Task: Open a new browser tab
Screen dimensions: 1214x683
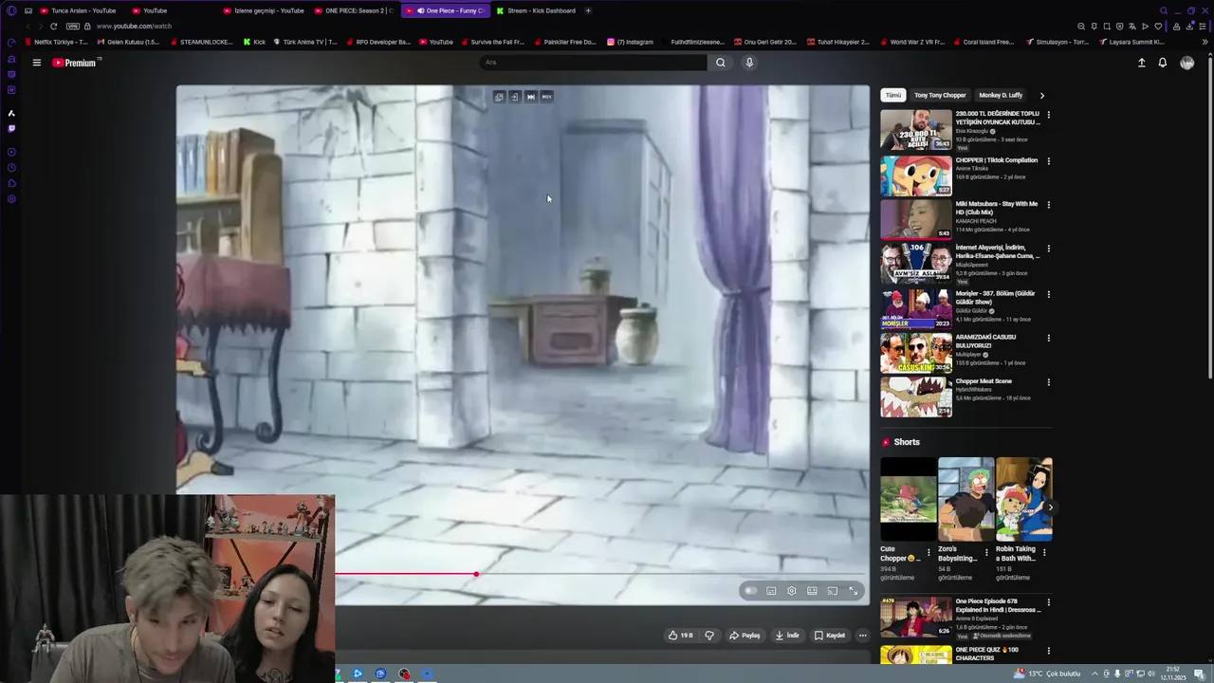Action: [588, 10]
